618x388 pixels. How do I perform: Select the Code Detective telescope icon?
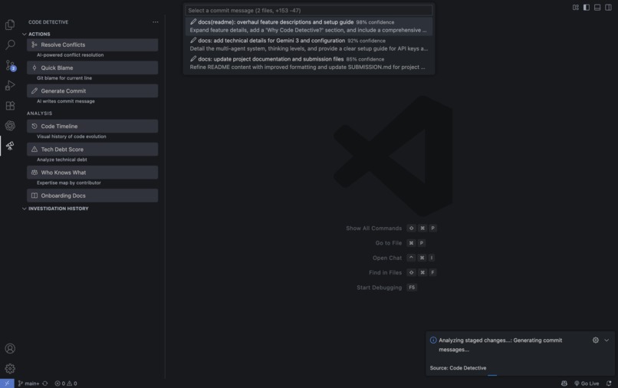click(x=10, y=146)
